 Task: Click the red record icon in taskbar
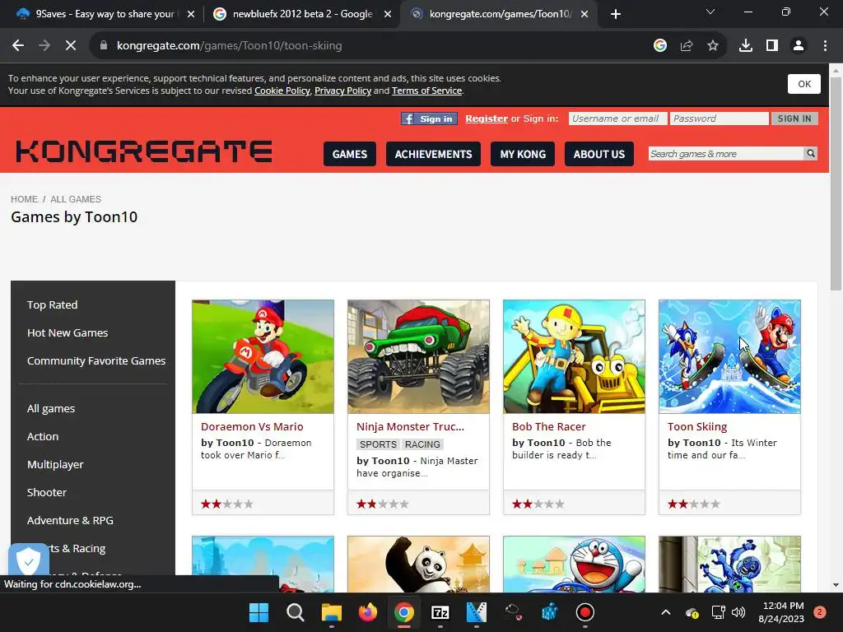[585, 612]
